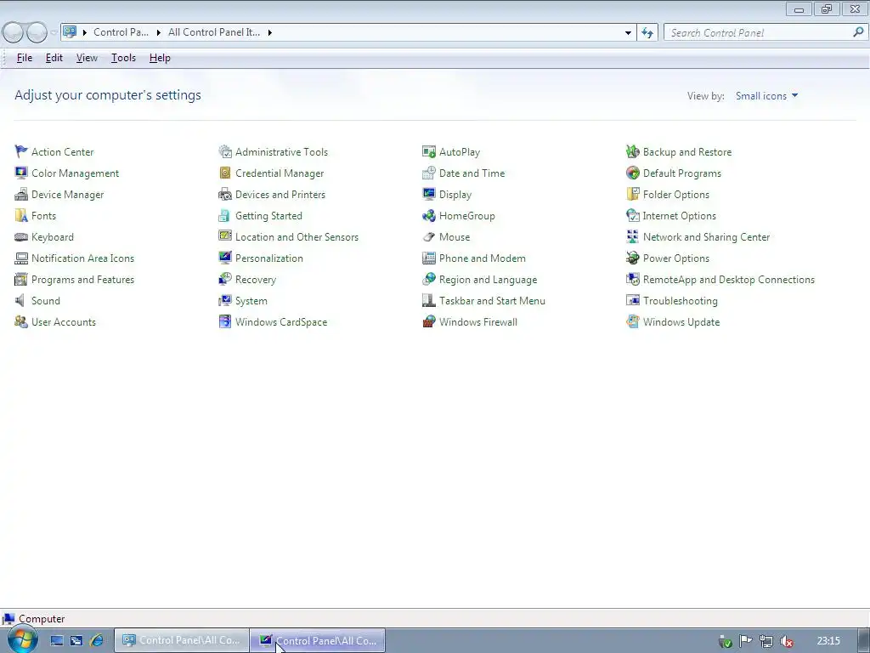Click the Devices and Printers icon
Screen dimensions: 870x653
224,195
